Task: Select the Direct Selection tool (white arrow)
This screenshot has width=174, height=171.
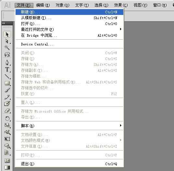Action: [x=7, y=41]
